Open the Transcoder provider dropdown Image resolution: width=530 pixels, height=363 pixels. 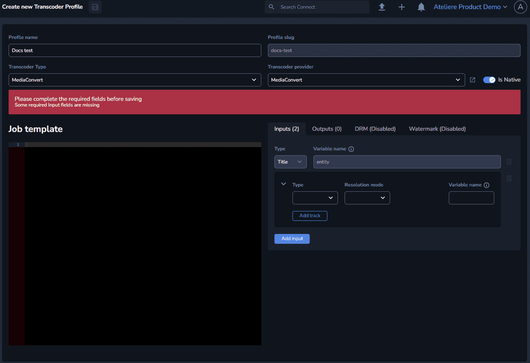point(366,80)
